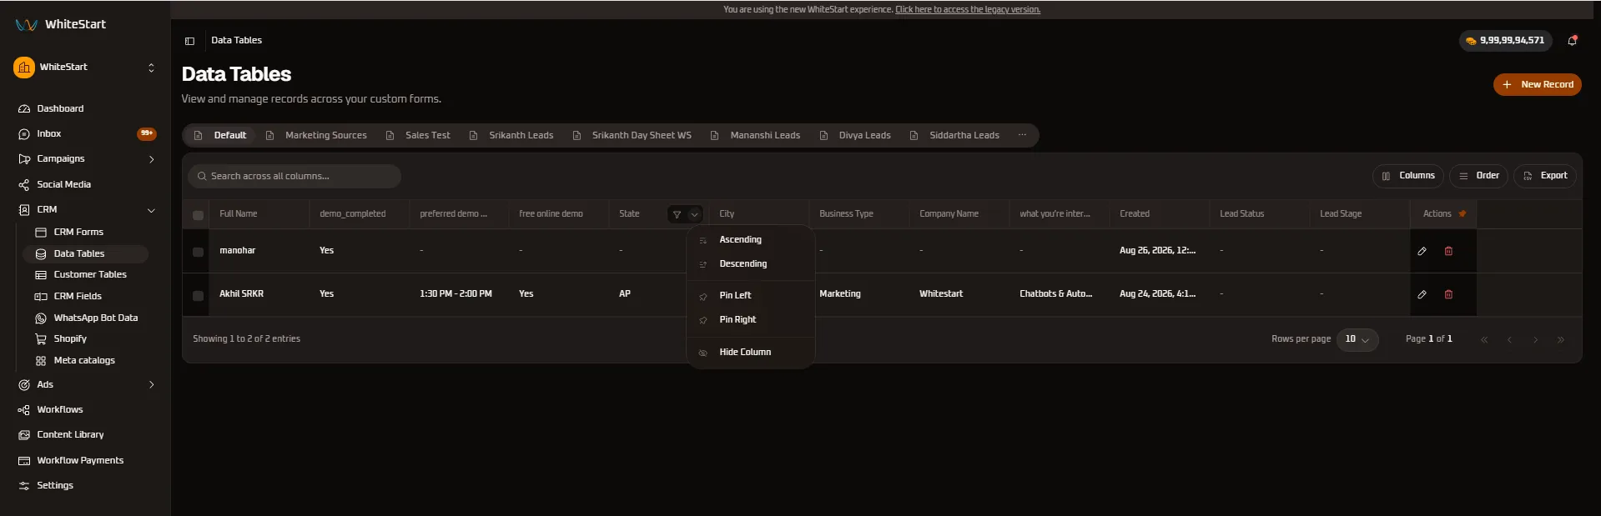Image resolution: width=1601 pixels, height=516 pixels.
Task: Switch to the Mananshi Leads tab
Action: [x=756, y=135]
